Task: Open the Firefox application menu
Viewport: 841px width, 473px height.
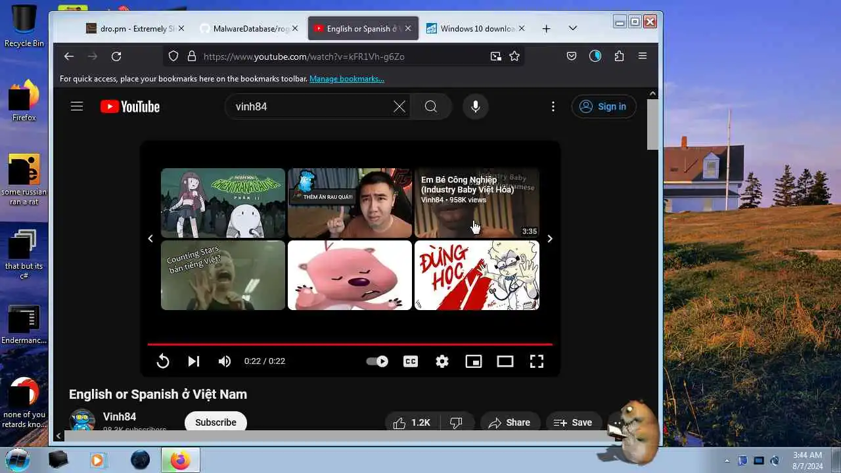Action: (643, 56)
